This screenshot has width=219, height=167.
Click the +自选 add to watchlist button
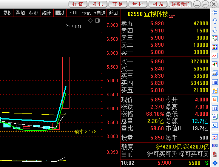(x=100, y=13)
